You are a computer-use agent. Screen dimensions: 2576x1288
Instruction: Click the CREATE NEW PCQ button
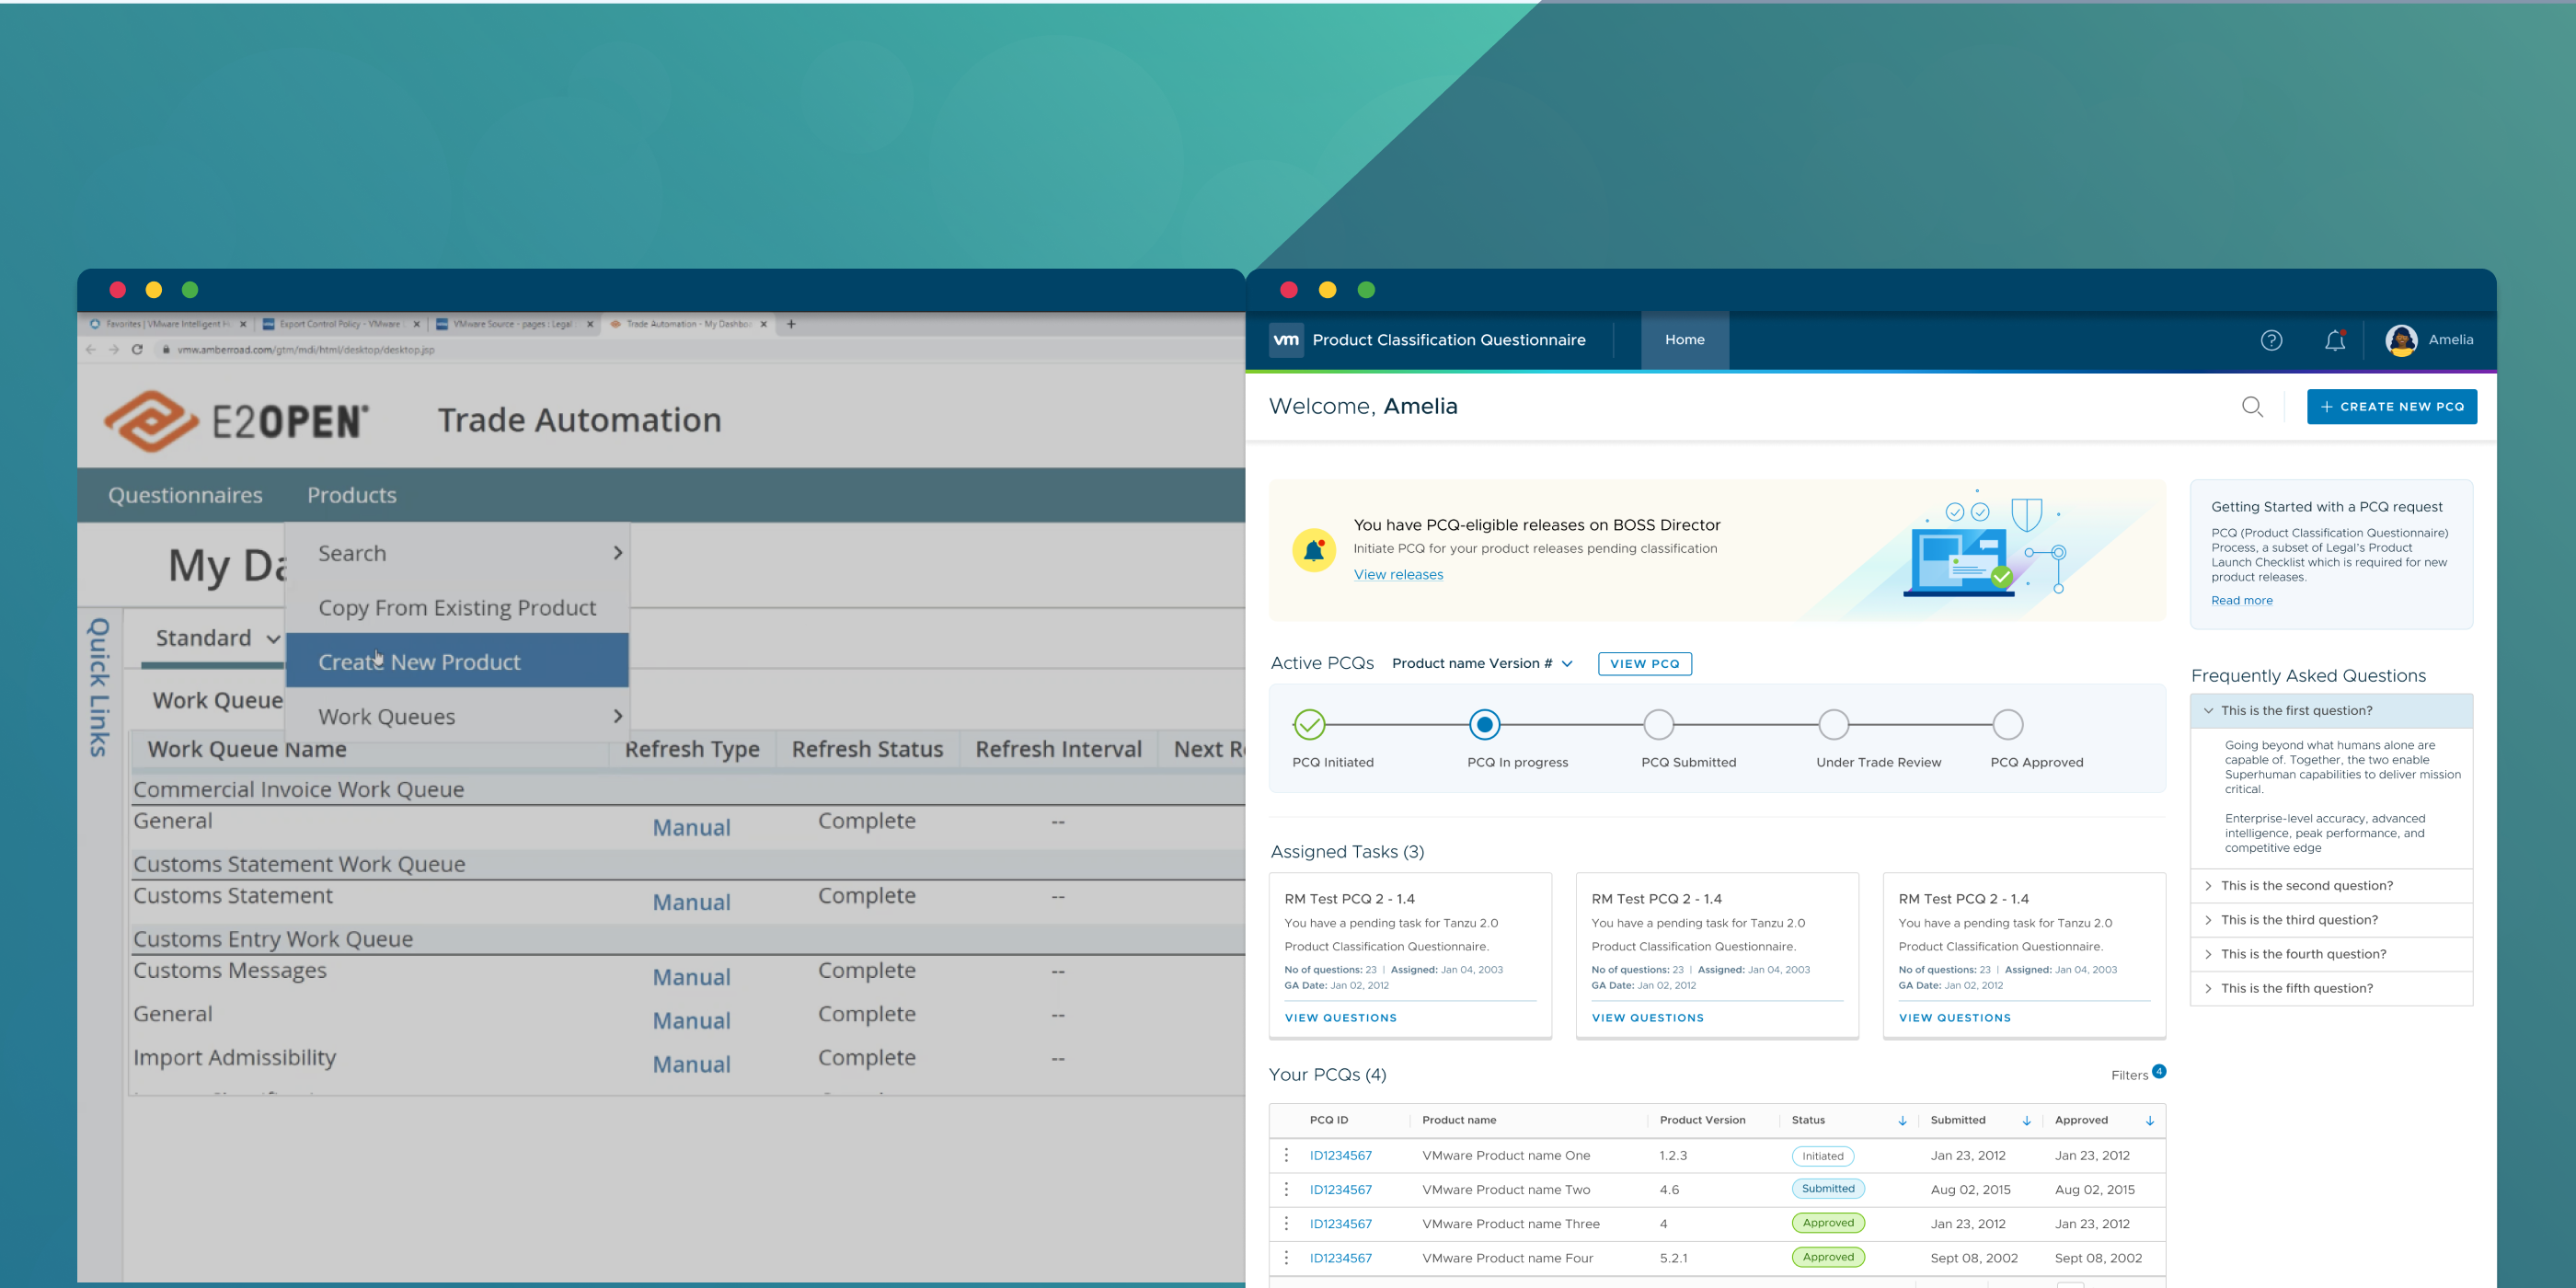[2392, 406]
